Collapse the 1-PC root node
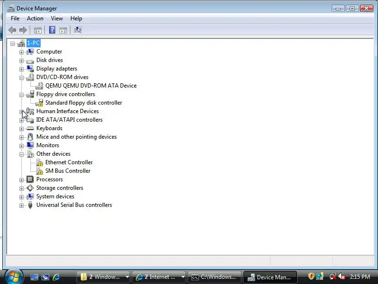The height and width of the screenshot is (284, 378). pos(12,44)
